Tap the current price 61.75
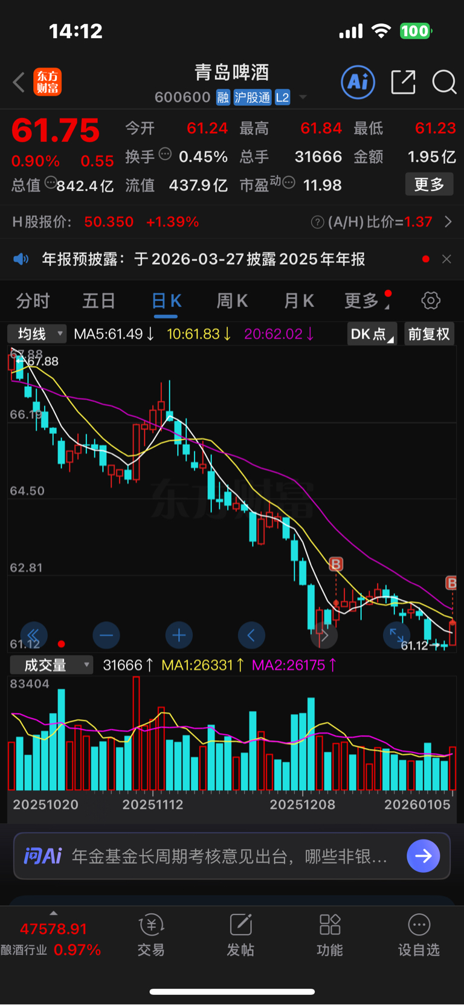Viewport: 464px width, 1005px height. pos(56,131)
